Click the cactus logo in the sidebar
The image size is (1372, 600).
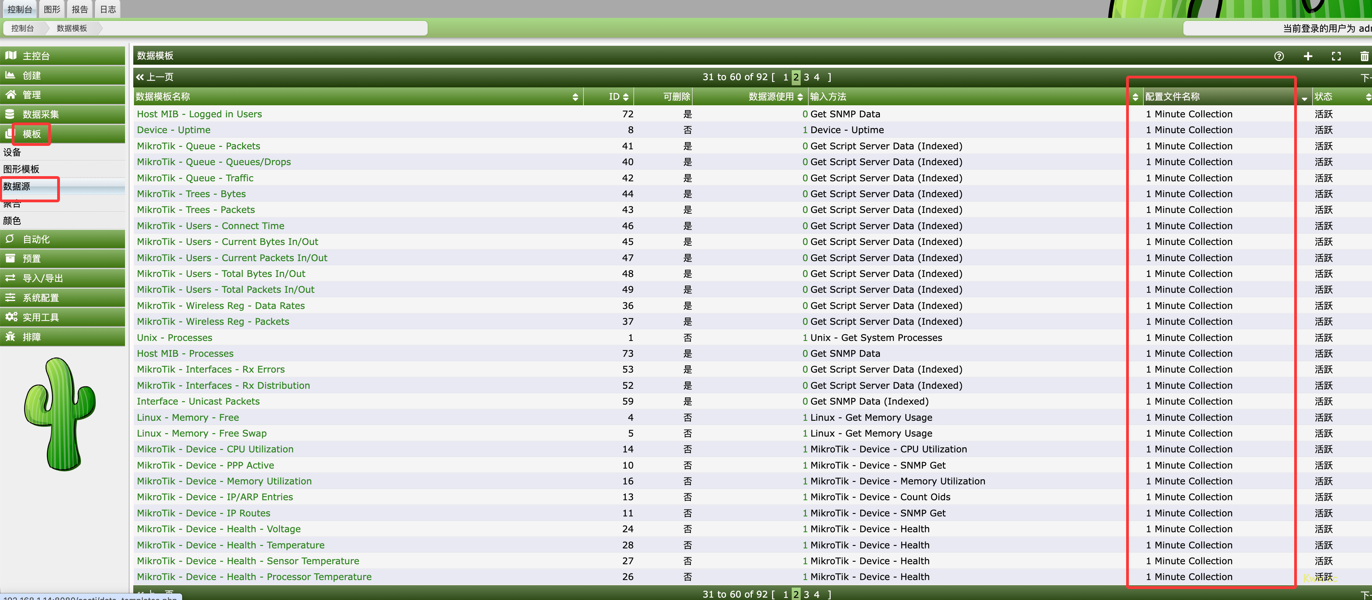pos(60,414)
